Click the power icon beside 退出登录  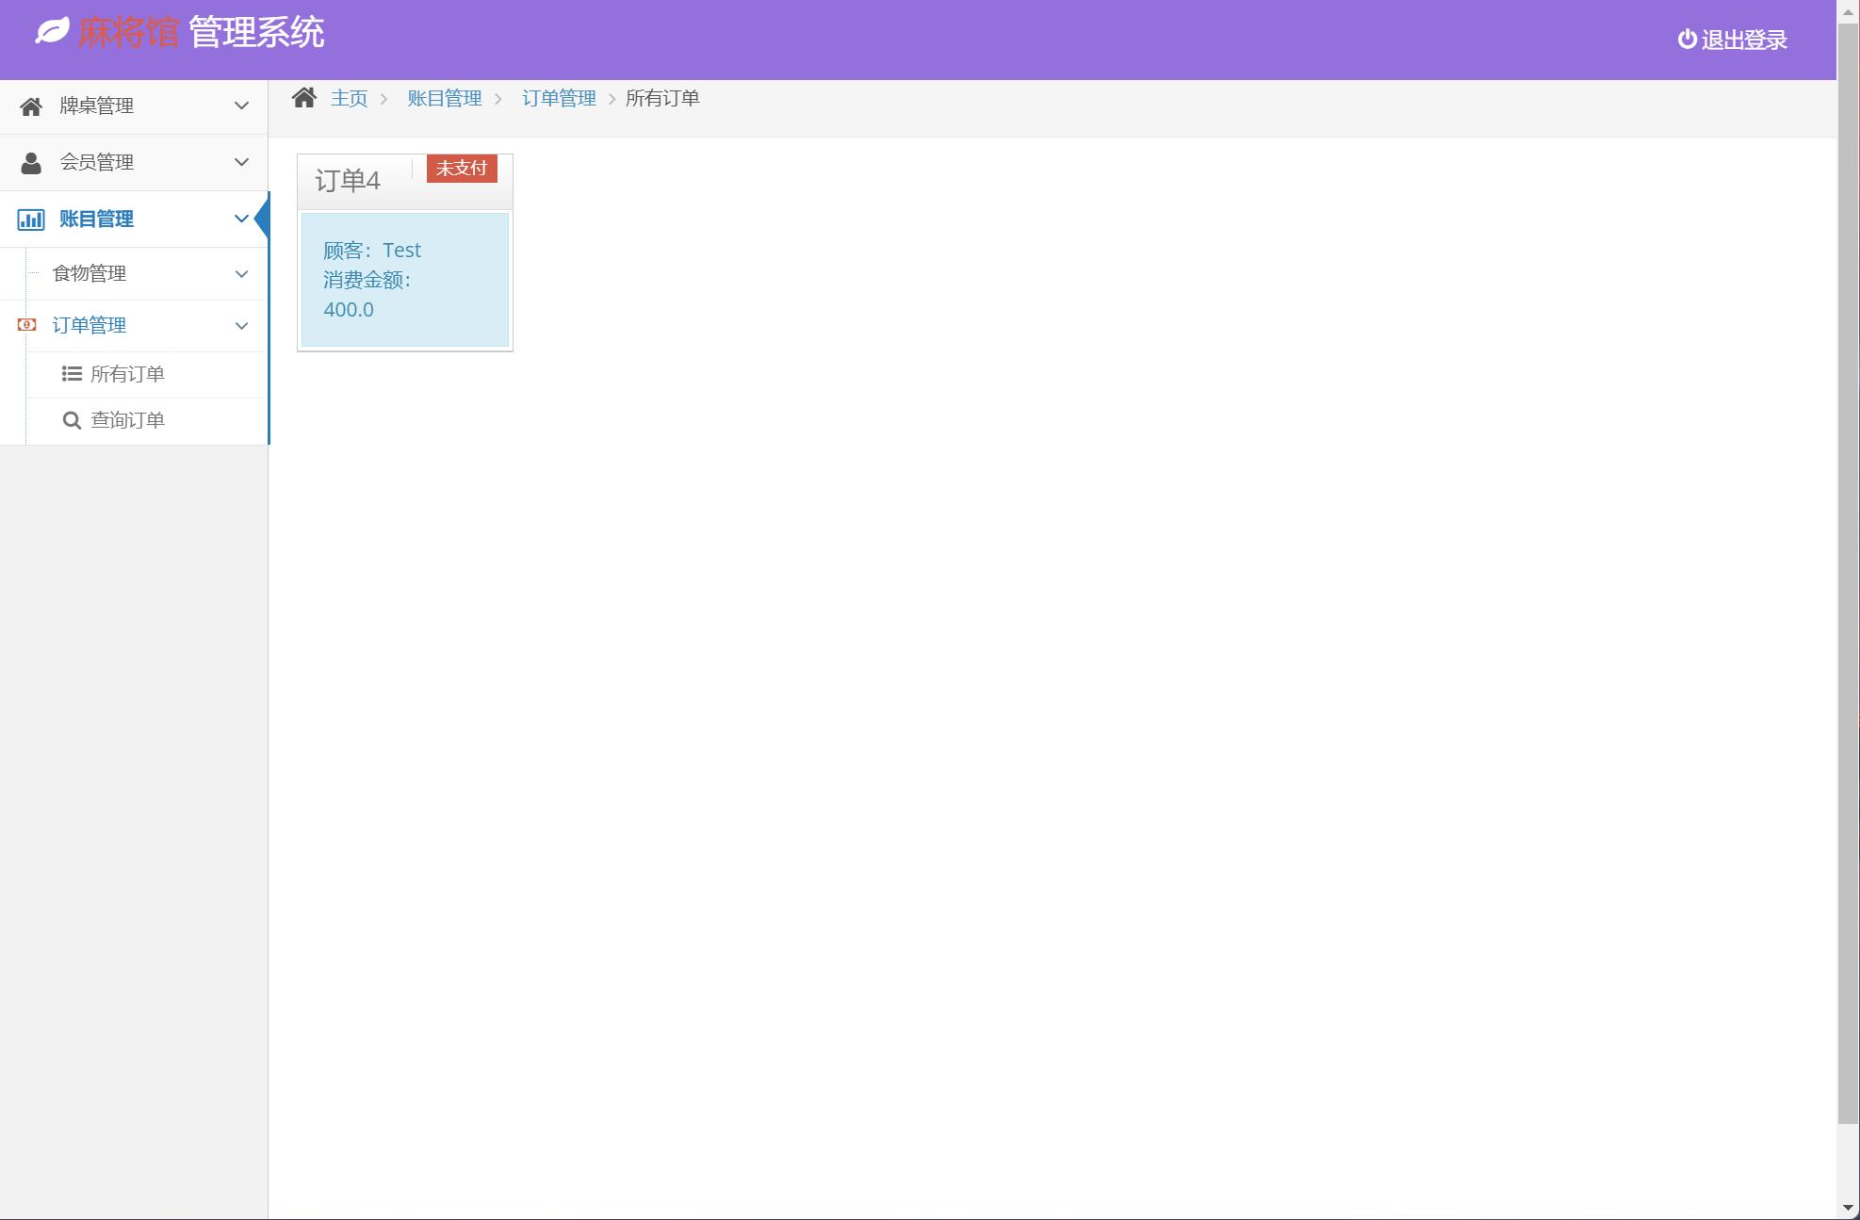(x=1687, y=40)
